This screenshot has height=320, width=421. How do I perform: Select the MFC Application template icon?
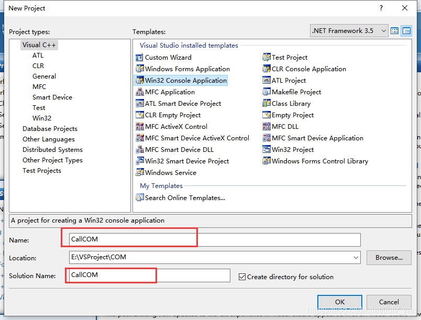click(140, 92)
